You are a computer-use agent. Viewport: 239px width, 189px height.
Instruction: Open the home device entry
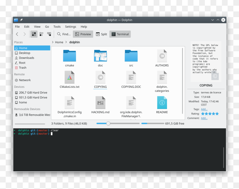32,102
